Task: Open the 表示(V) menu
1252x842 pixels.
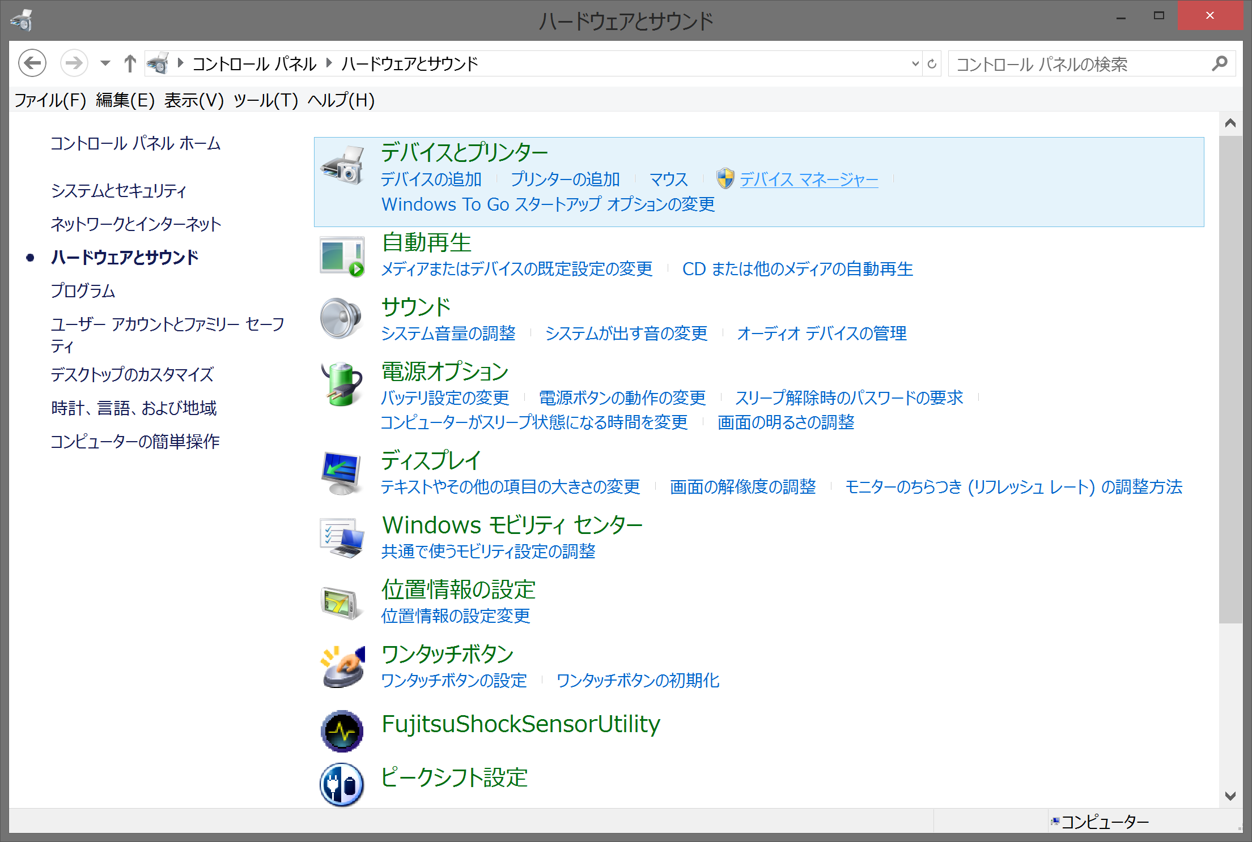Action: (x=194, y=100)
